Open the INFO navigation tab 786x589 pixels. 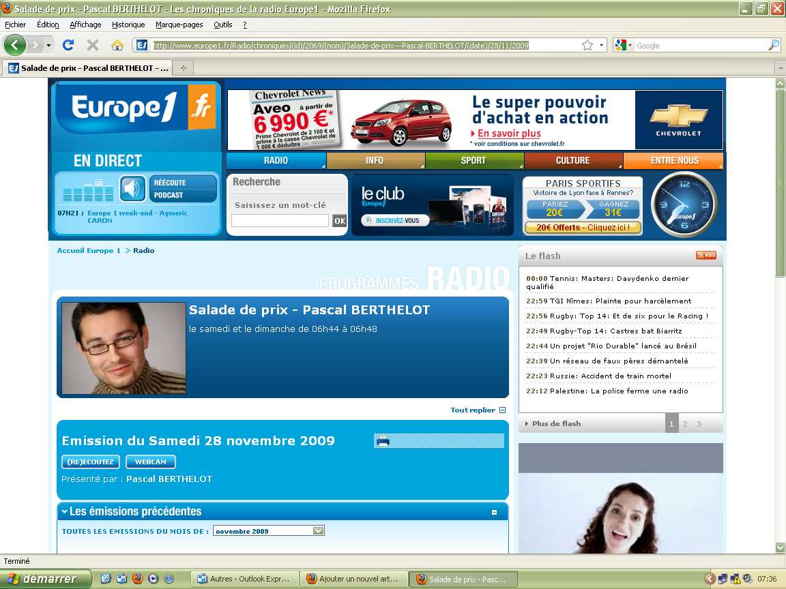pos(375,160)
